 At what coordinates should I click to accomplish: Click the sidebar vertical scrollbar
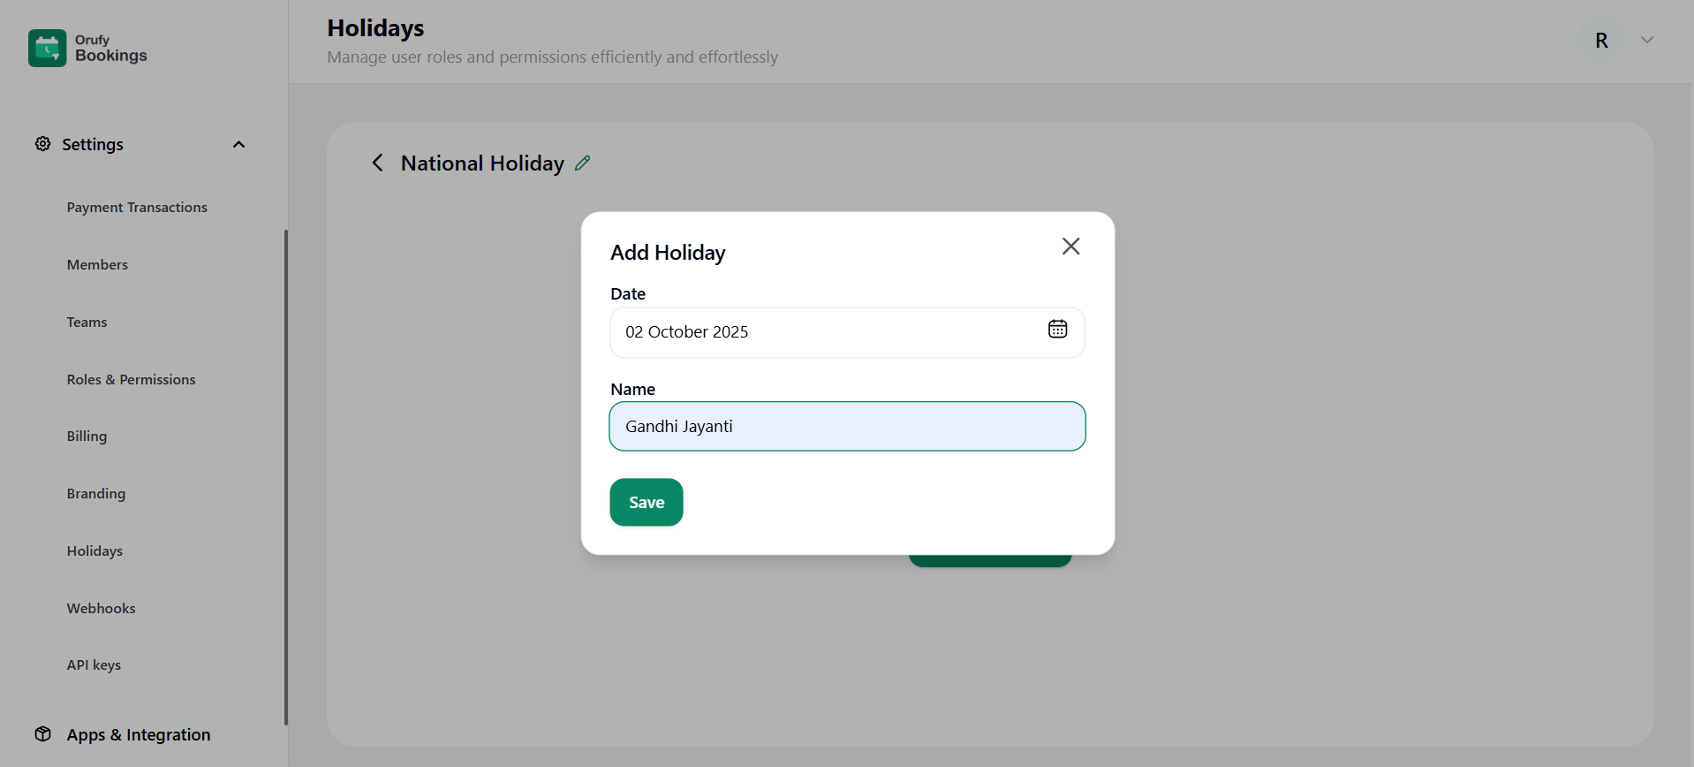pyautogui.click(x=285, y=477)
